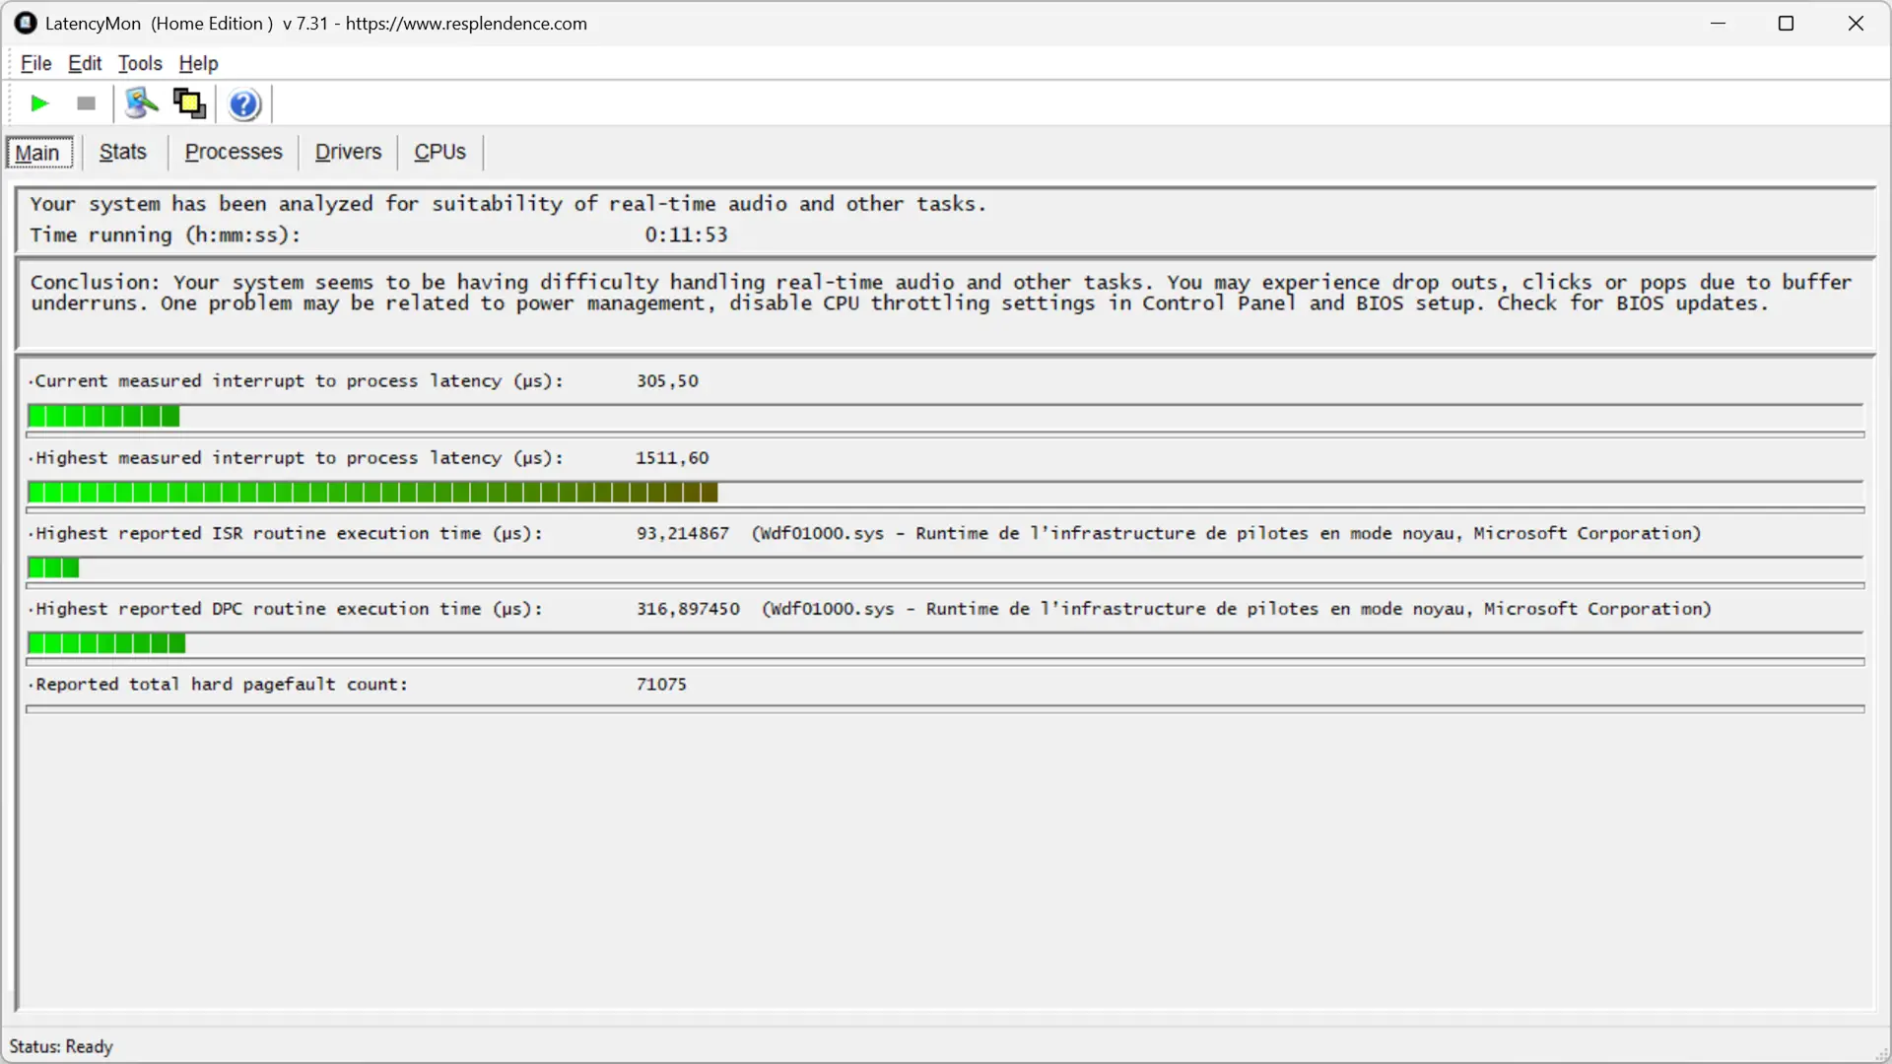Switch to the Stats tab
The width and height of the screenshot is (1892, 1064).
[123, 152]
